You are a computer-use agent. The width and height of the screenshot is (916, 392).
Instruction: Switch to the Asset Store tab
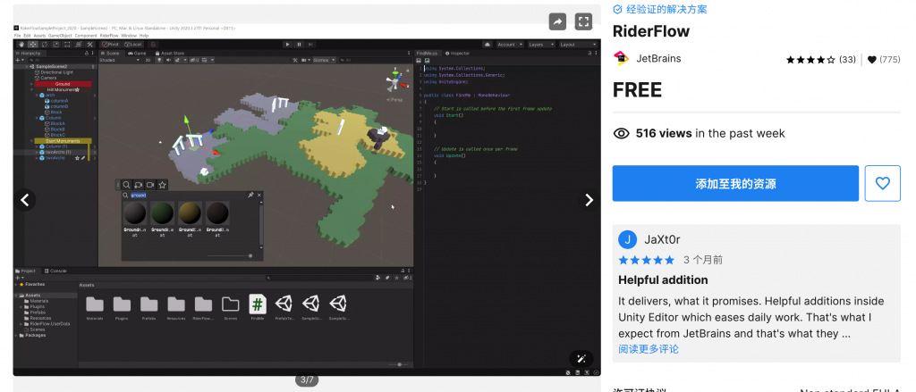(x=170, y=53)
